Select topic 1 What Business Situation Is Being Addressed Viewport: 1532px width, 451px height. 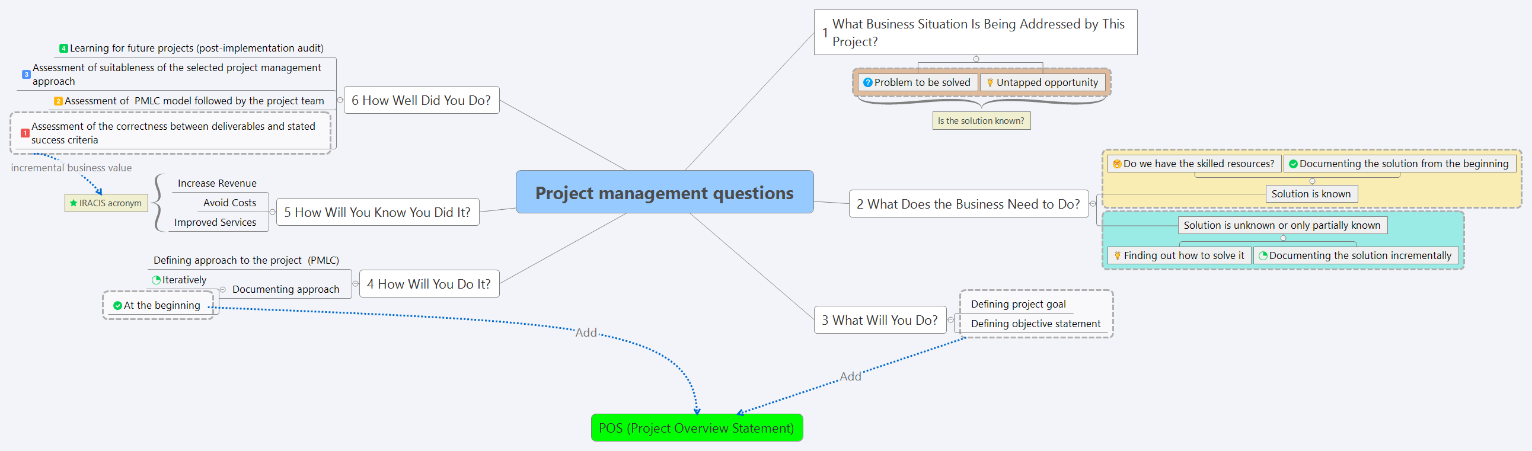pos(975,32)
